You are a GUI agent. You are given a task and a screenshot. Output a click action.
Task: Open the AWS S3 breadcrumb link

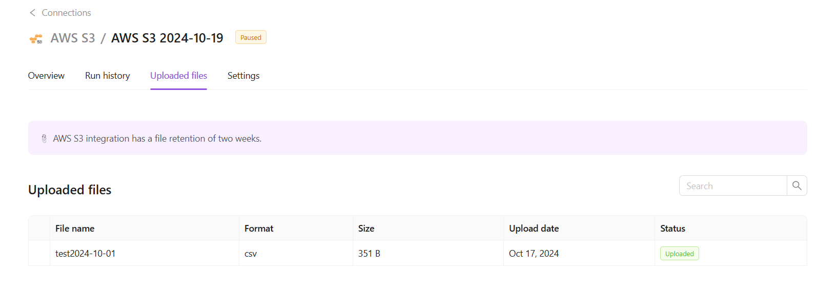click(73, 38)
